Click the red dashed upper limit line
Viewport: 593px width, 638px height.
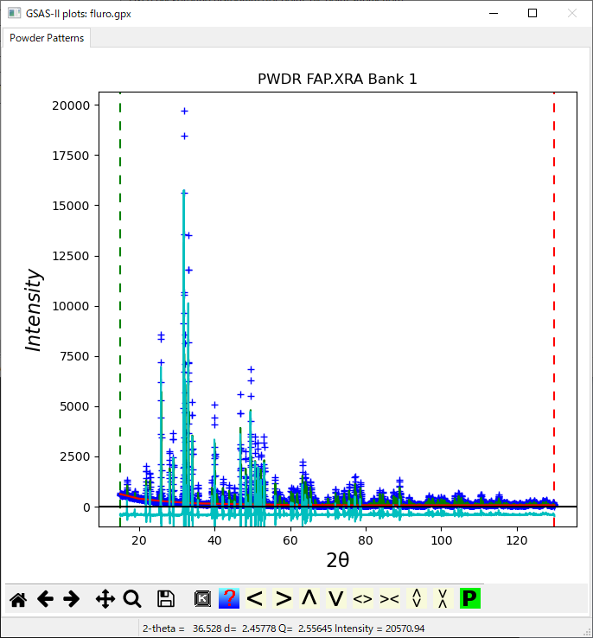tap(554, 259)
